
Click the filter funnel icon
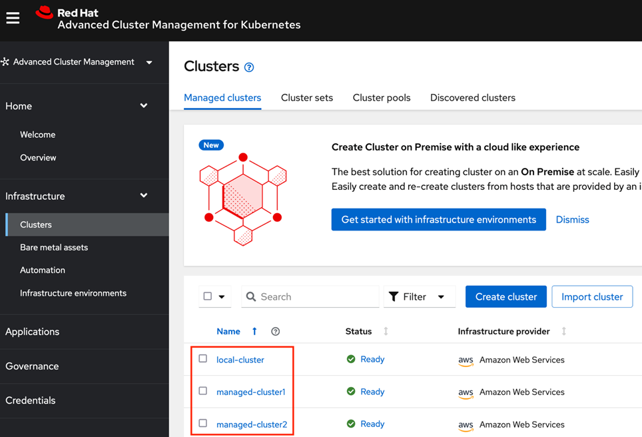point(394,296)
